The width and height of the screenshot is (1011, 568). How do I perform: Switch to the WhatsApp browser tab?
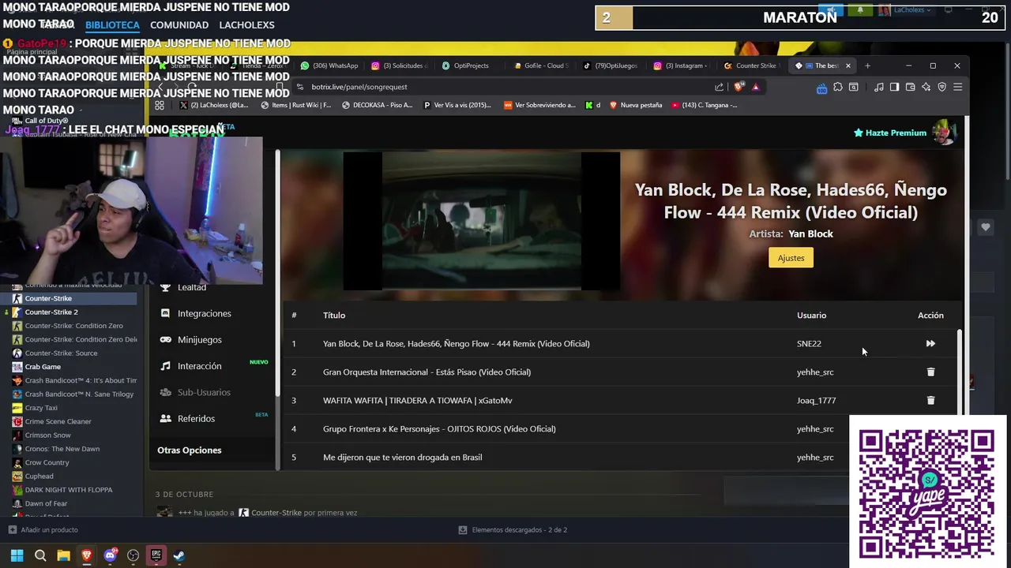coord(329,65)
